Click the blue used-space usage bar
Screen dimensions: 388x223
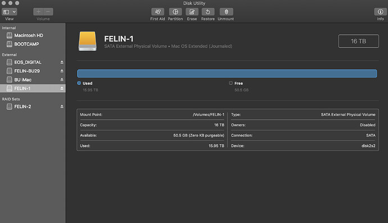(x=227, y=74)
